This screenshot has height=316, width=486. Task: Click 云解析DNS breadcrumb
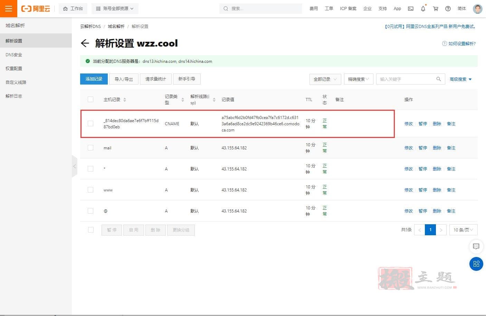90,26
